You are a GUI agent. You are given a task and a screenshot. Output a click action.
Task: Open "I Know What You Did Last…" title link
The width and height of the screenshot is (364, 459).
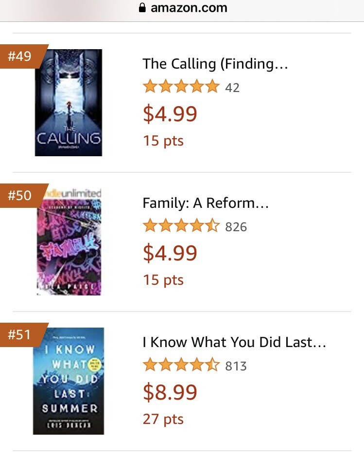pyautogui.click(x=234, y=342)
